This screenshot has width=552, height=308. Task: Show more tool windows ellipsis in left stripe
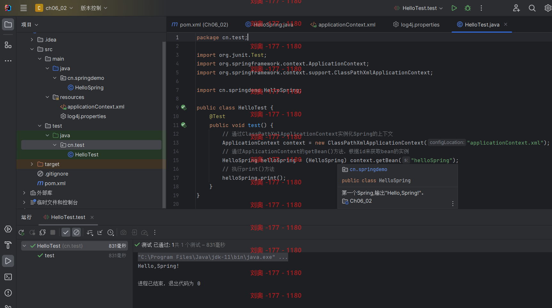[8, 61]
